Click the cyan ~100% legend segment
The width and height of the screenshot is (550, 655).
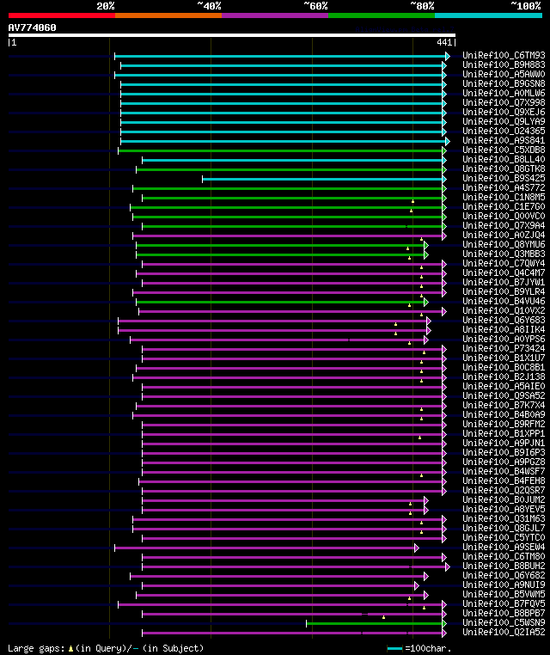tap(489, 15)
